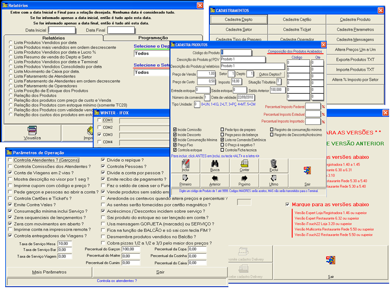Switch to the Relatórios tab
The width and height of the screenshot is (390, 291).
(53, 38)
